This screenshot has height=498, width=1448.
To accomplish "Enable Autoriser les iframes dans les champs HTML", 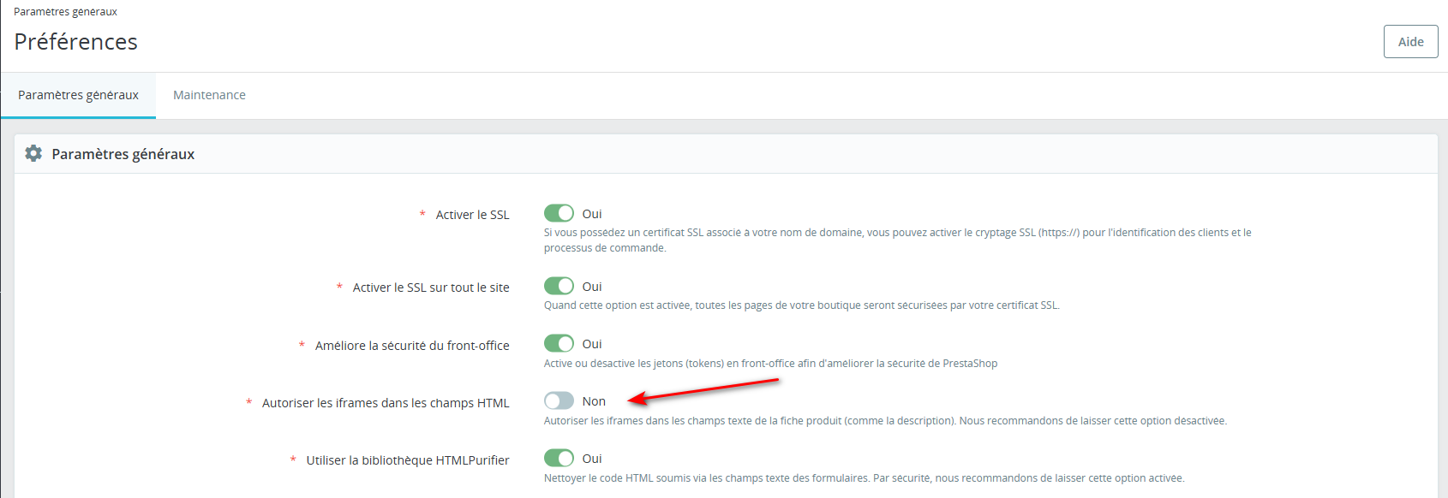I will point(559,400).
